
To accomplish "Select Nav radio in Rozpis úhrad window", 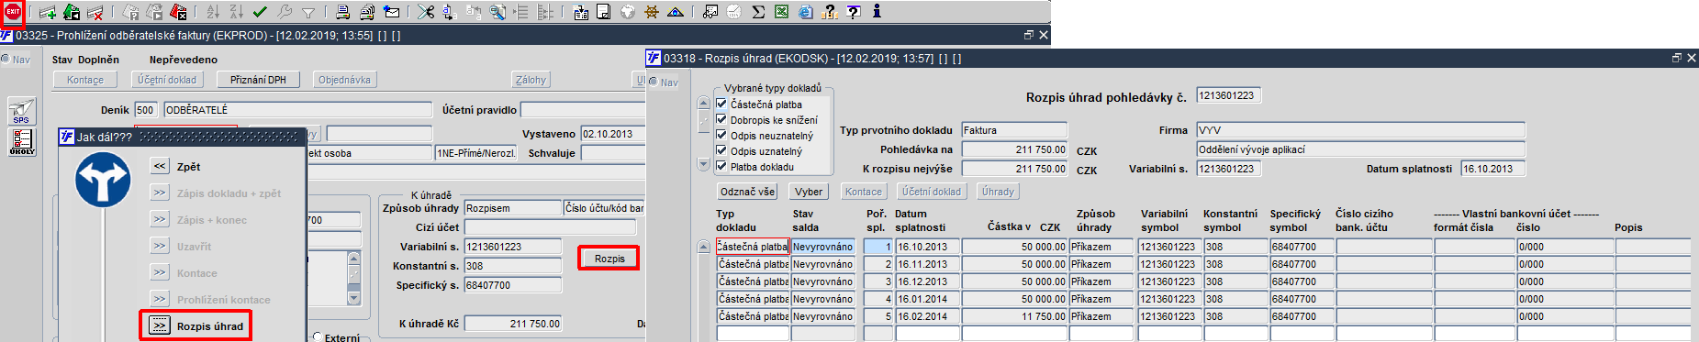I will pyautogui.click(x=654, y=82).
